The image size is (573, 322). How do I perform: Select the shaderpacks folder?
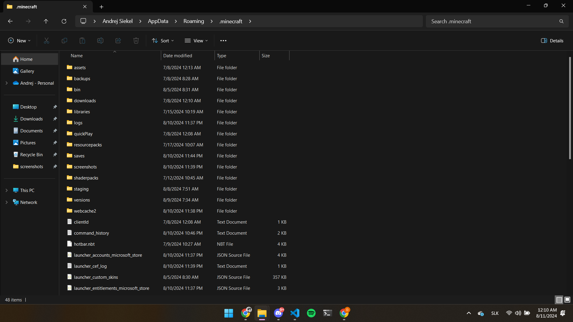176,178
